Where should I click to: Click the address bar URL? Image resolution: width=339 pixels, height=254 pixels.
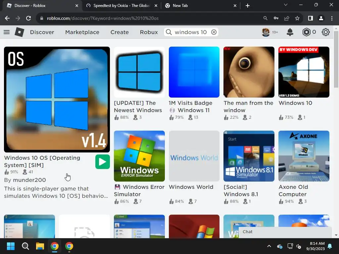tap(103, 19)
